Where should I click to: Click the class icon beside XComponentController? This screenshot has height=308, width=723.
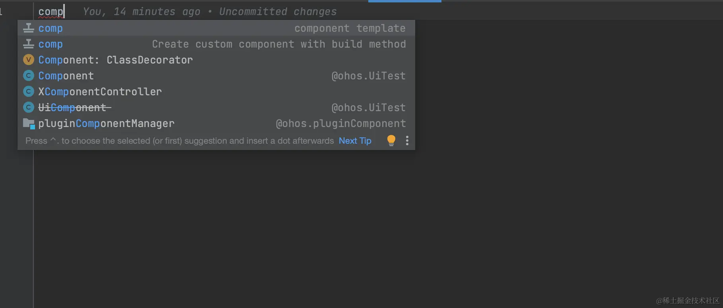pos(28,92)
